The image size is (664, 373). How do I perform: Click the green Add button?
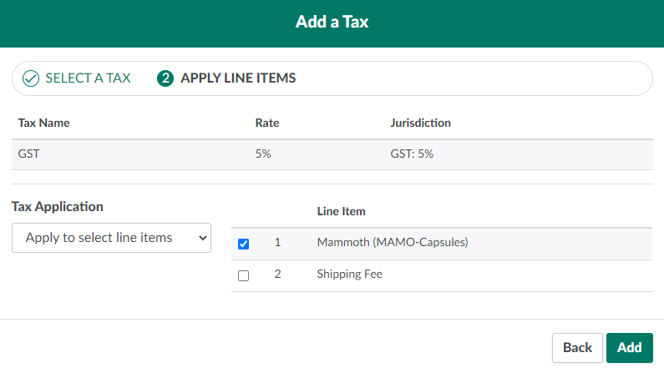pos(629,347)
